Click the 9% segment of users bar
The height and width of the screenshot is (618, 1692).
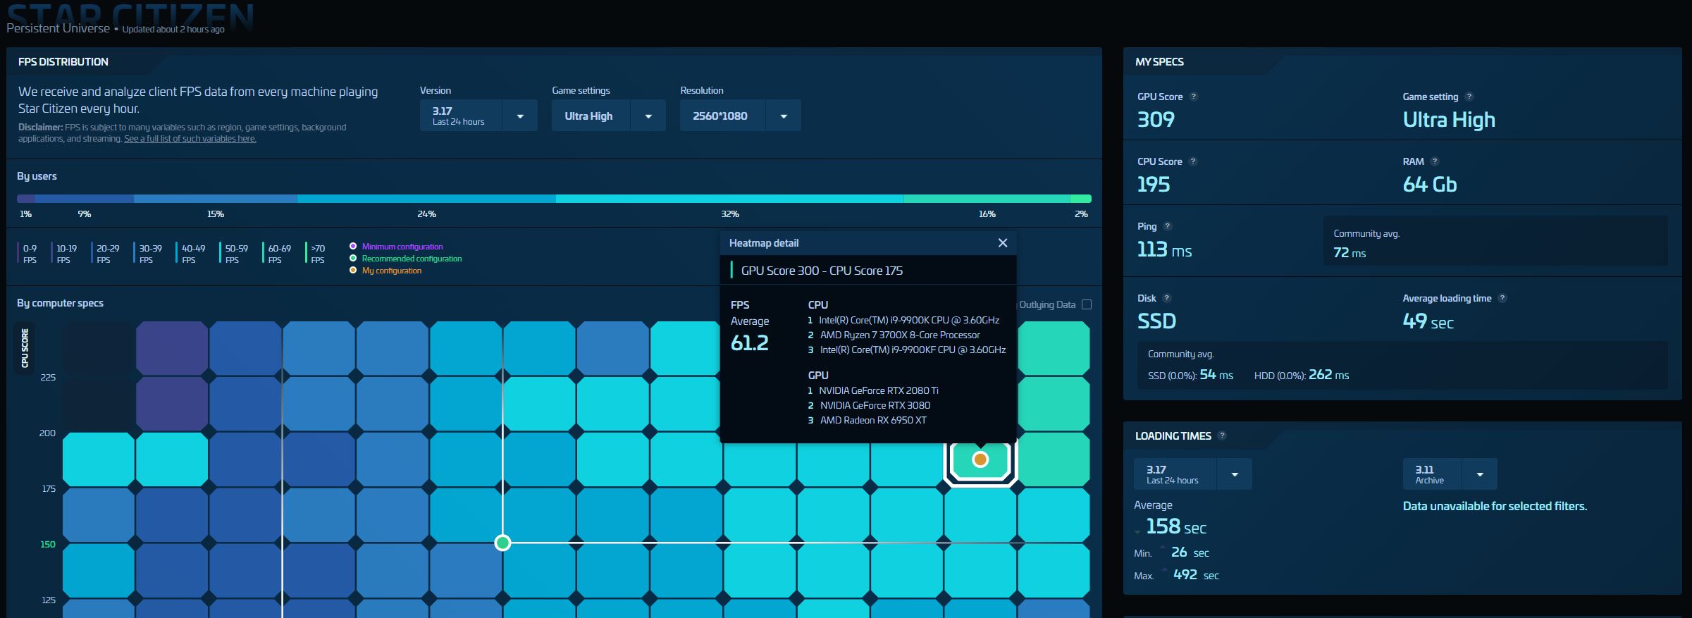(x=85, y=199)
